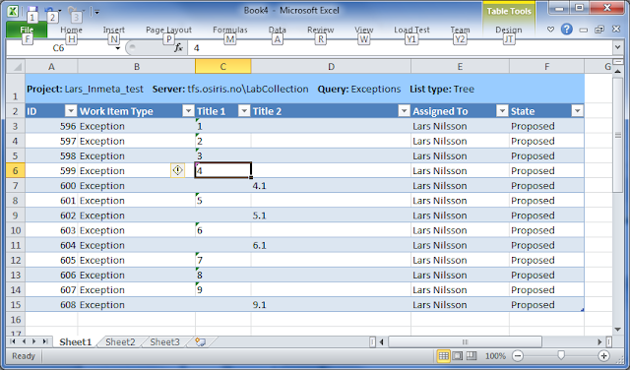Switch to Page Layout view icon
630x370 pixels.
[457, 355]
